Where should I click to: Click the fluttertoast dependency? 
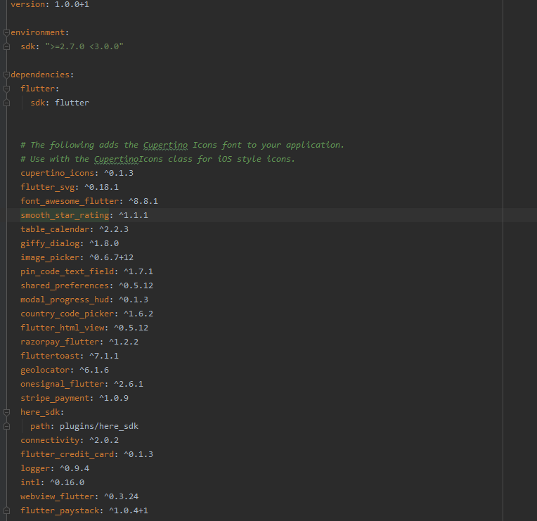tap(70, 356)
